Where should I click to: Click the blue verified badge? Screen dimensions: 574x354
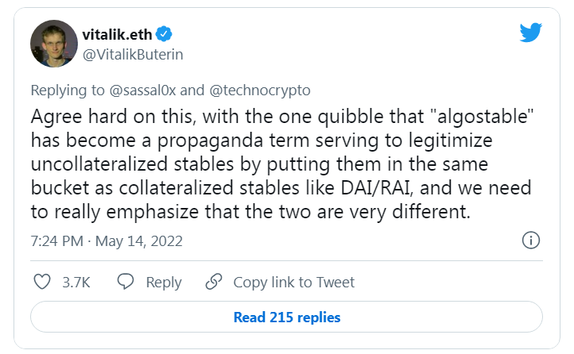tap(165, 34)
